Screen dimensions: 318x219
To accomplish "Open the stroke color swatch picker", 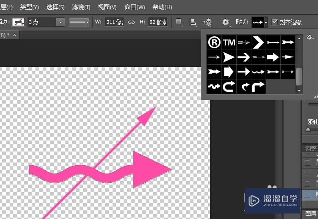I will [x=18, y=22].
